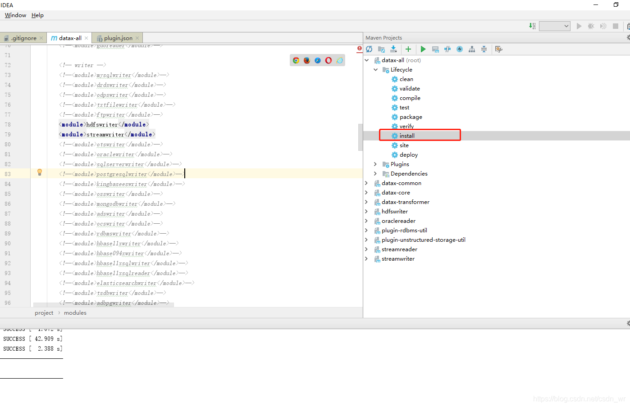
Task: Select deploy lifecycle phase
Action: [x=405, y=155]
